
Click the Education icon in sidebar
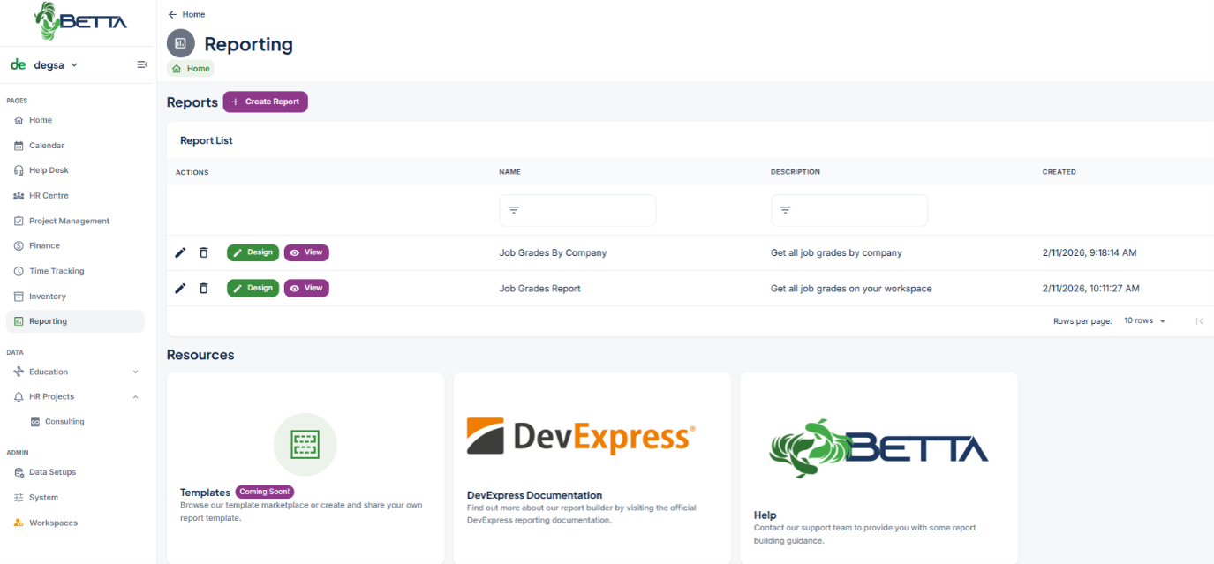pyautogui.click(x=19, y=372)
